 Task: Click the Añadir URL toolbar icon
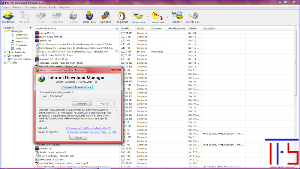pyautogui.click(x=8, y=16)
